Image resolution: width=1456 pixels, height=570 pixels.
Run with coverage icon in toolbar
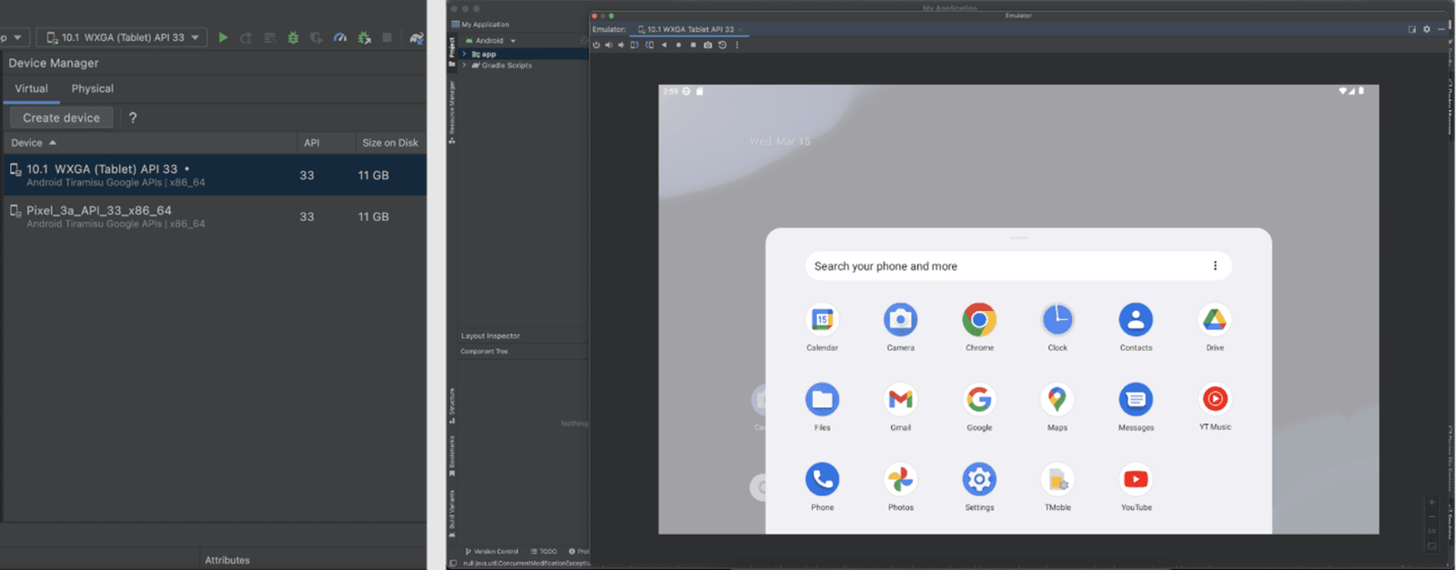[316, 37]
